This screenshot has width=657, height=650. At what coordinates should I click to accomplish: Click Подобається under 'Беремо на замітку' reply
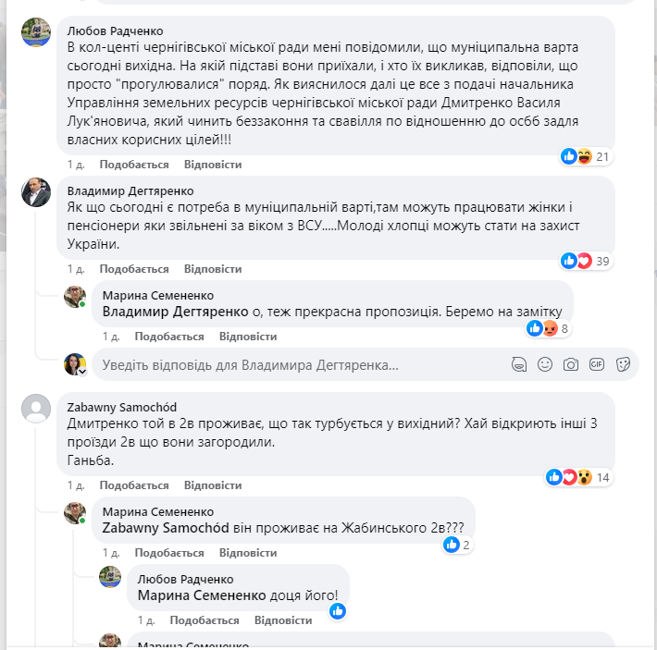[169, 337]
